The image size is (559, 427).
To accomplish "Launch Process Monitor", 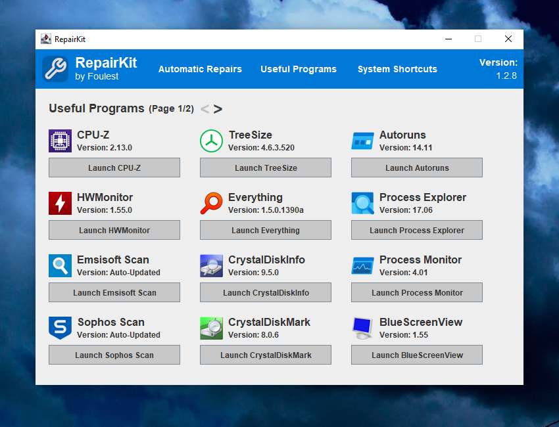I will tap(417, 292).
